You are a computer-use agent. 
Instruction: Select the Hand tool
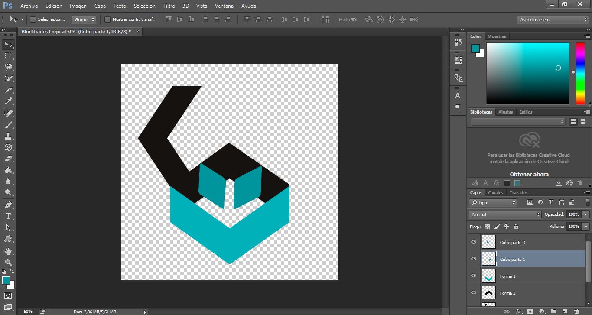point(8,251)
